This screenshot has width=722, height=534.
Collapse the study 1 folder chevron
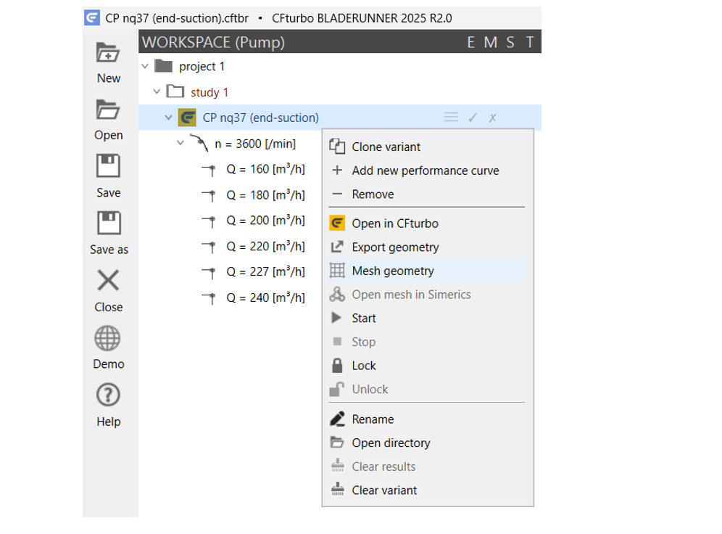[x=157, y=91]
